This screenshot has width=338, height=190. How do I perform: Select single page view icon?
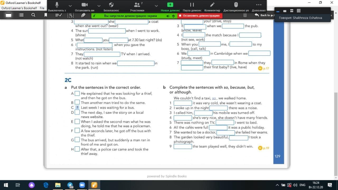[x=9, y=15]
